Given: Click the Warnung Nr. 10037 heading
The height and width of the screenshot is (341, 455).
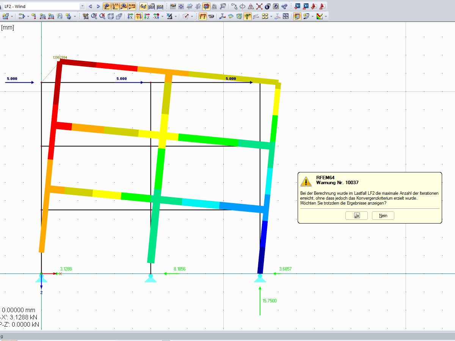Looking at the screenshot, I should 337,183.
